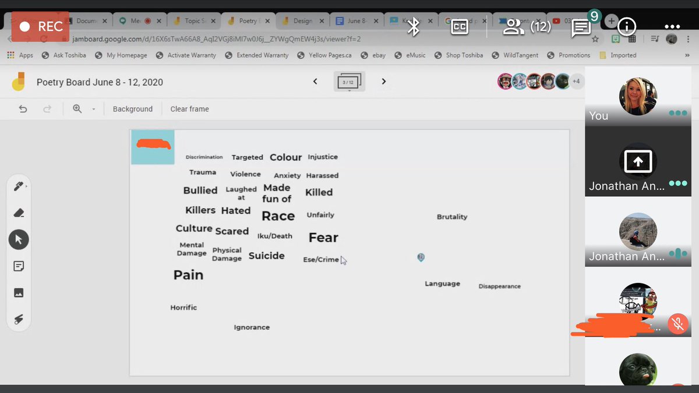
Task: Click the collaborator cursor globe icon on board
Action: coord(421,257)
